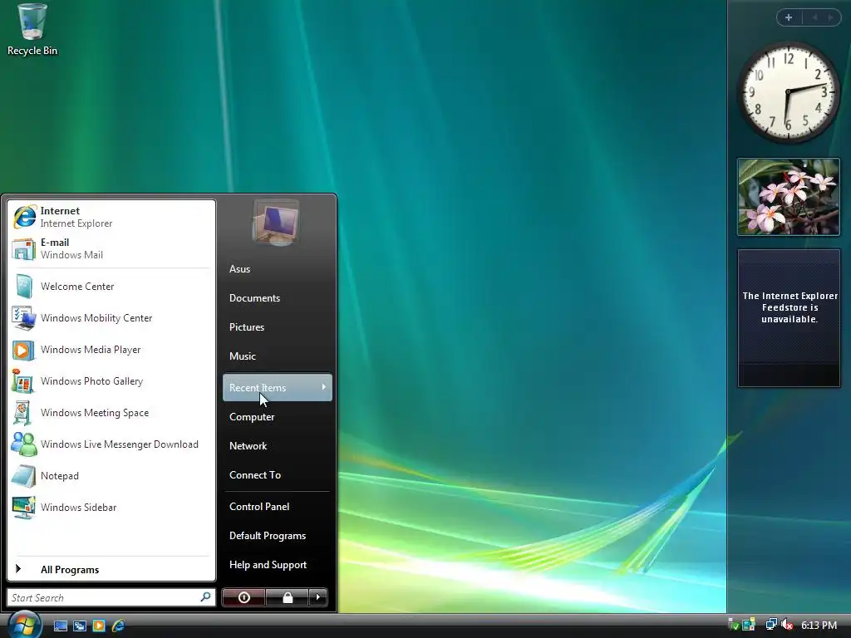Launch Windows Media Player from Start menu
The width and height of the screenshot is (851, 638).
pyautogui.click(x=111, y=350)
